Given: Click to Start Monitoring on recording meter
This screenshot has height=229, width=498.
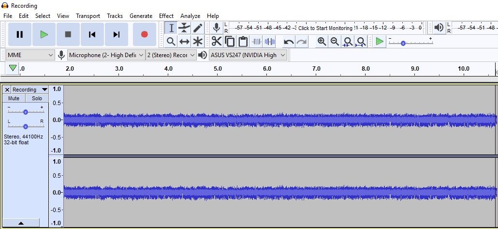Looking at the screenshot, I should (325, 28).
